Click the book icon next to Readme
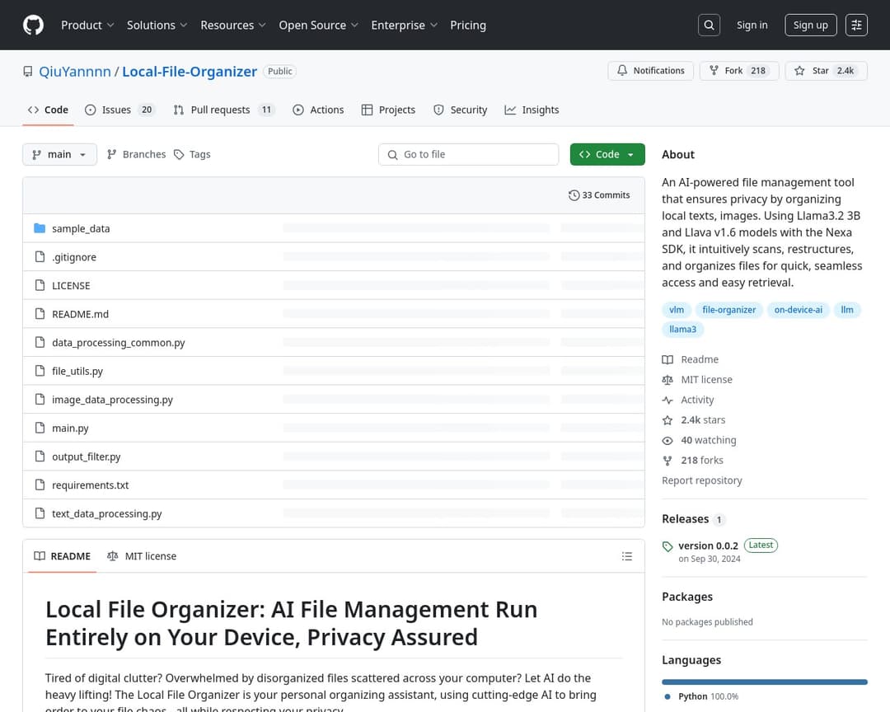The height and width of the screenshot is (712, 890). point(667,359)
